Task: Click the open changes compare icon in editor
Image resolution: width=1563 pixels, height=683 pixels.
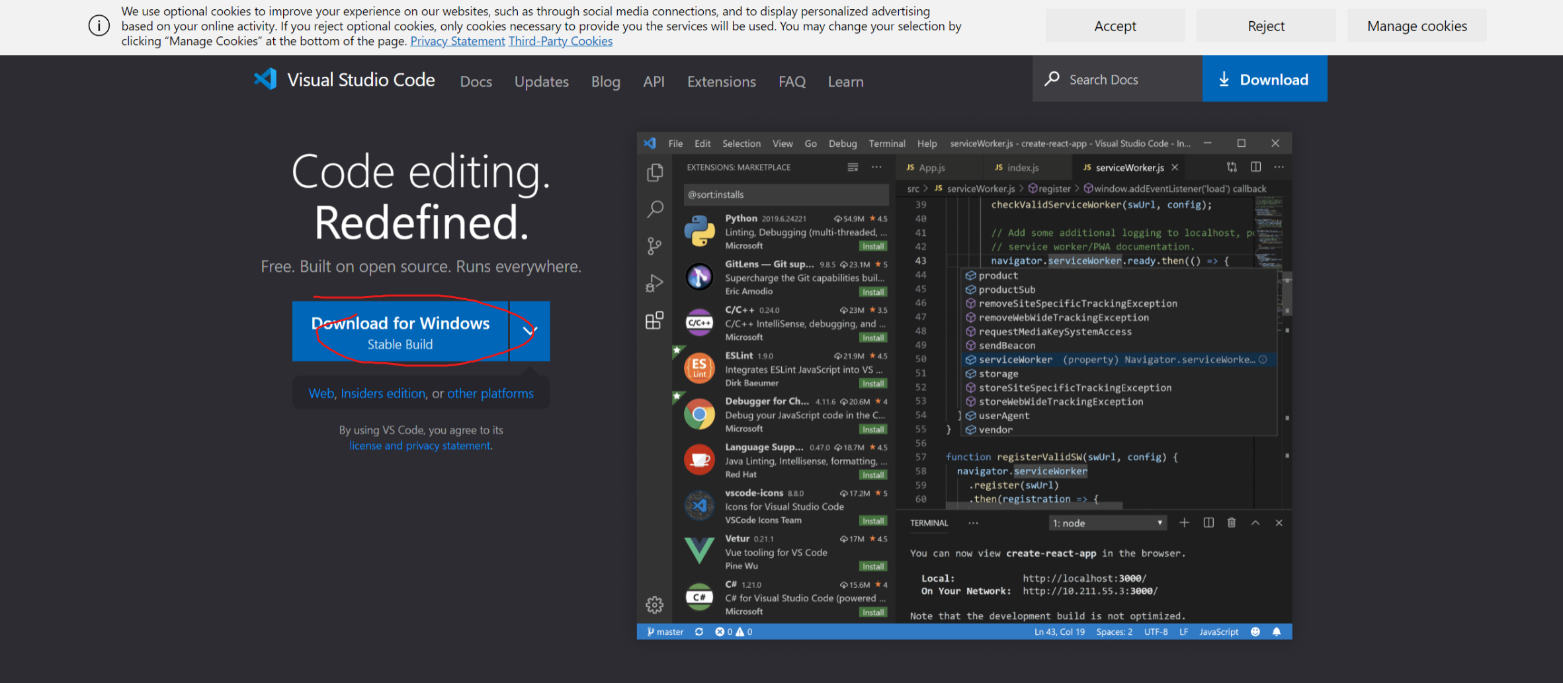Action: coord(1232,167)
